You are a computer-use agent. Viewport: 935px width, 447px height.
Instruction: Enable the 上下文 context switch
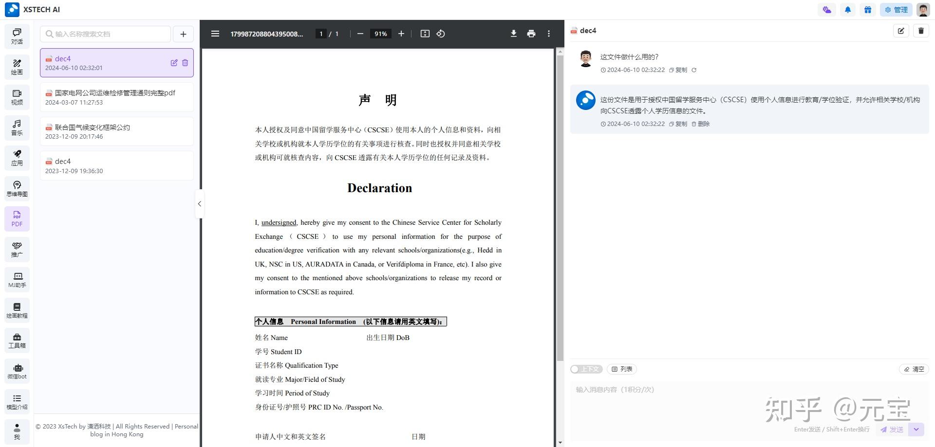coord(586,369)
